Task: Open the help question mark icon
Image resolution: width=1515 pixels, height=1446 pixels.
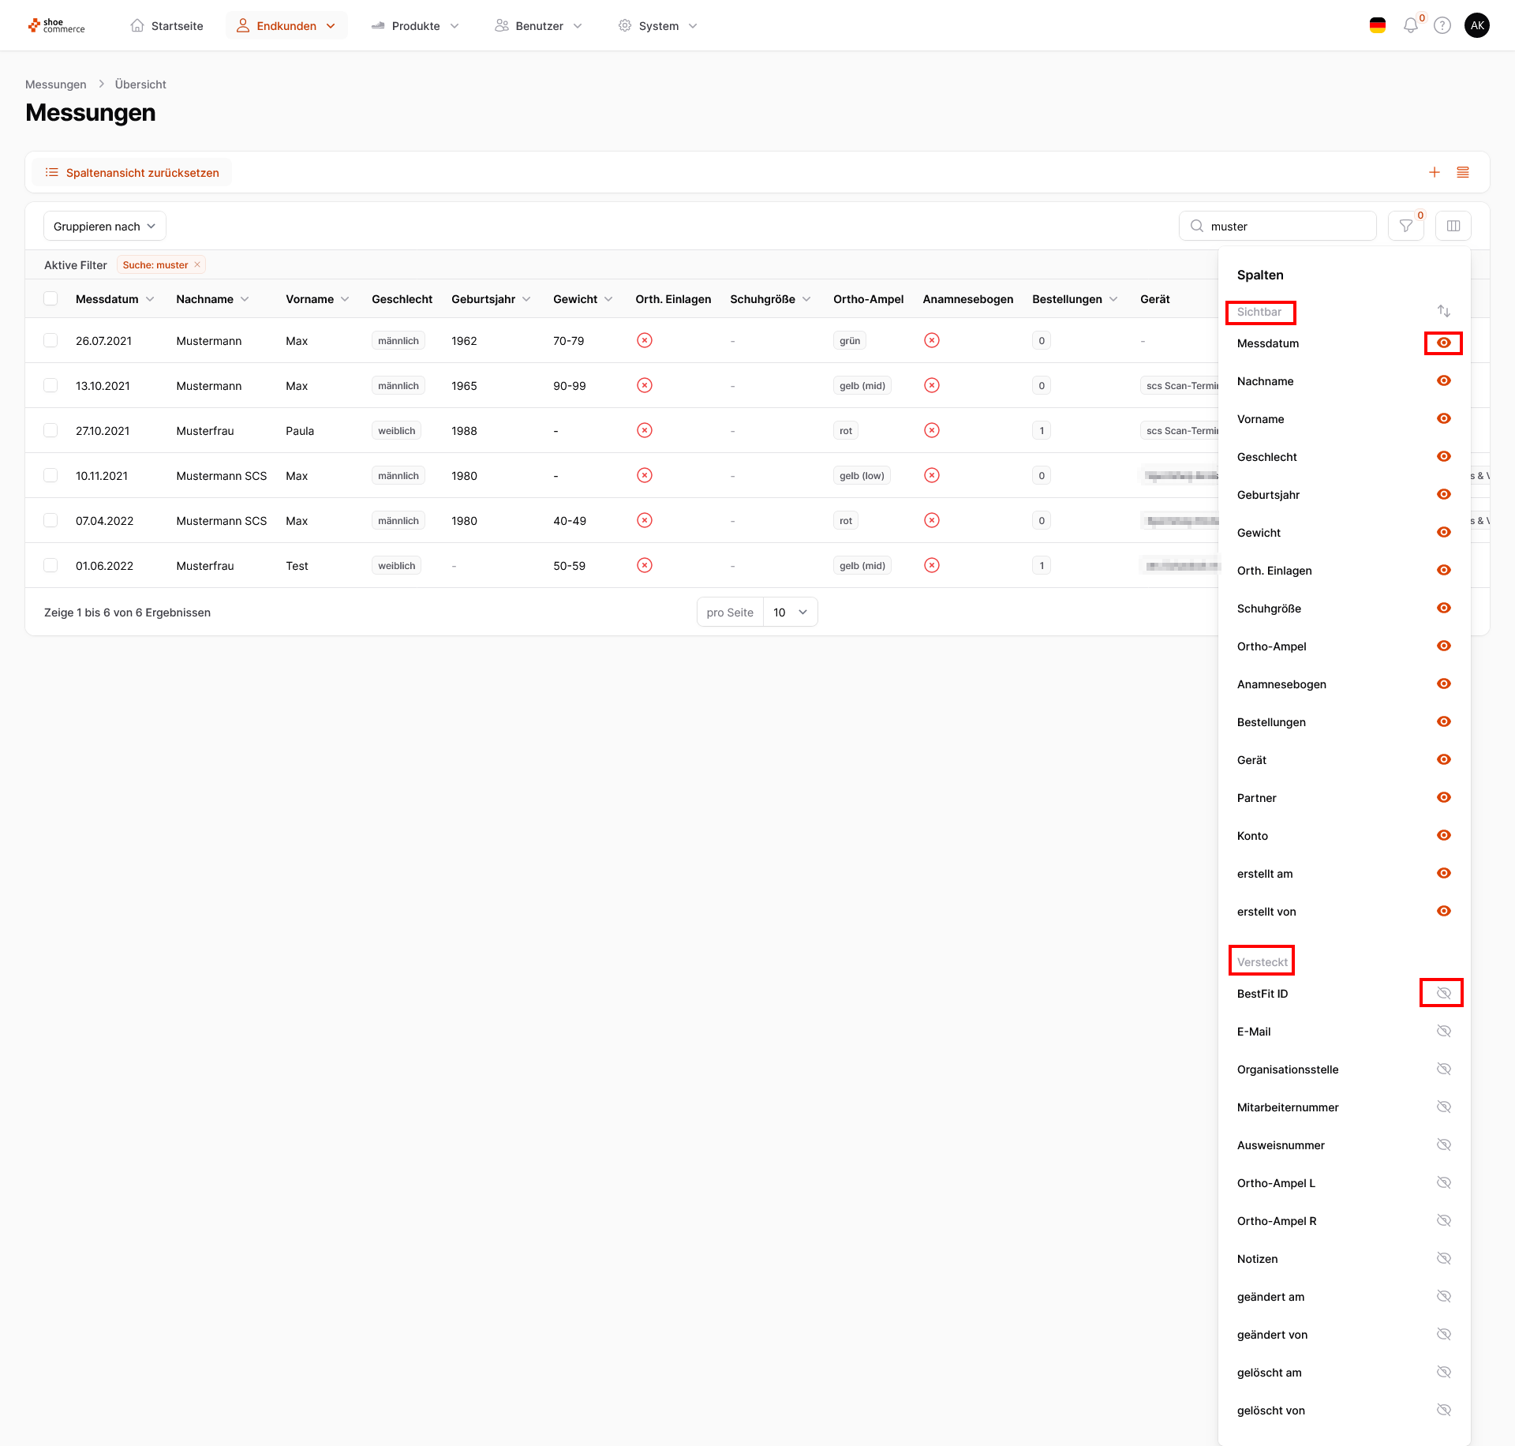Action: click(1442, 26)
